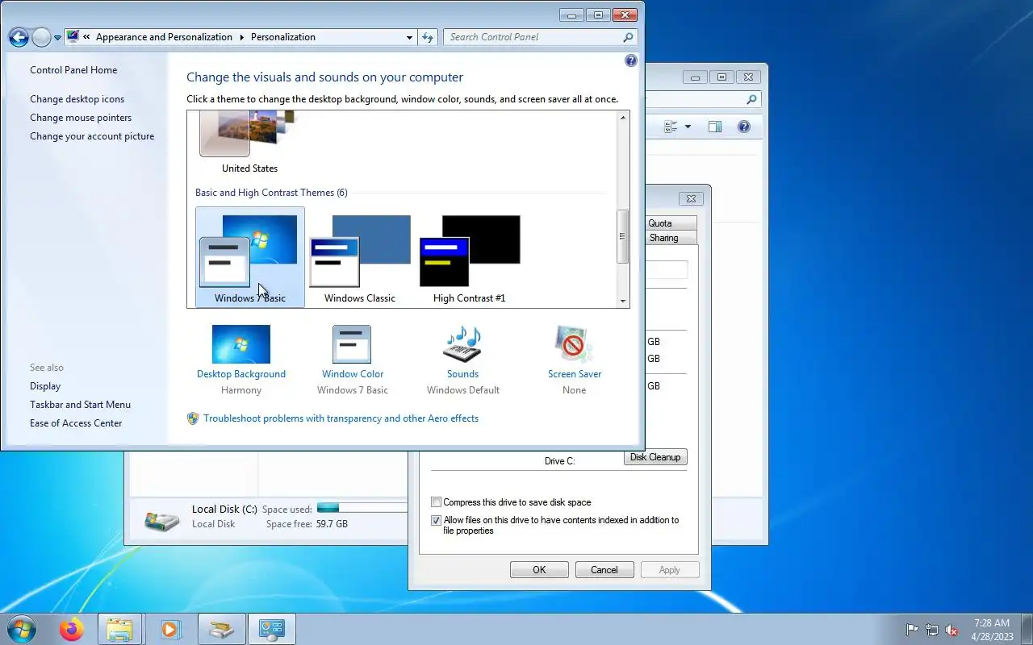Enable Compress this drive to save space
This screenshot has width=1033, height=645.
click(437, 502)
